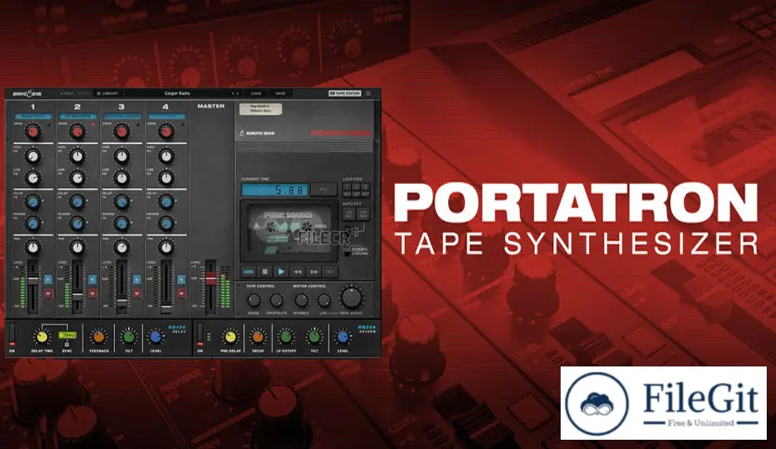
Task: Click channel 2 blue Reverb FX knob
Action: click(x=77, y=224)
